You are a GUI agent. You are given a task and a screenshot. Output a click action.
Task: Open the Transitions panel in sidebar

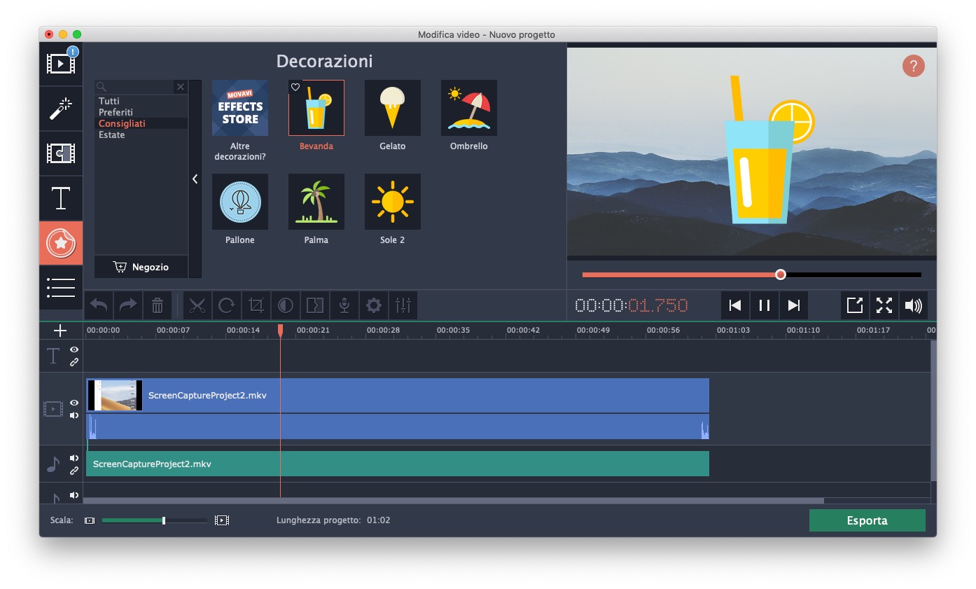point(61,153)
